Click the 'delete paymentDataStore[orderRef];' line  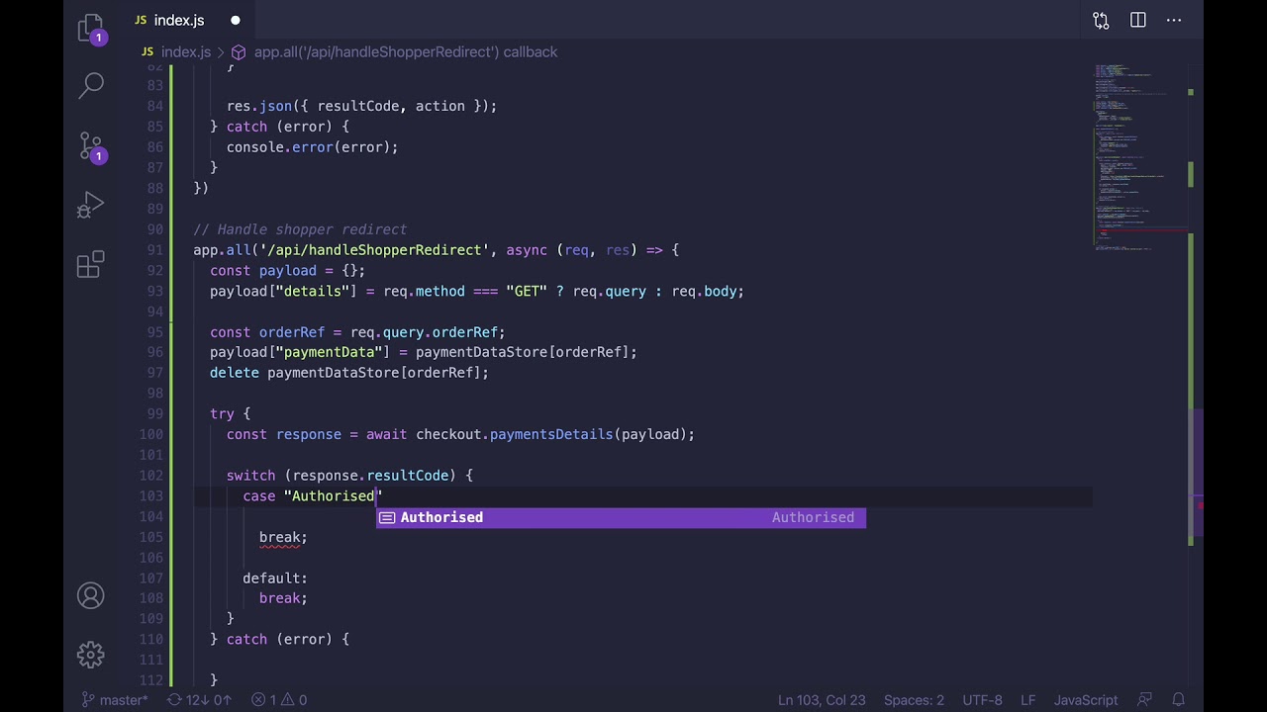coord(349,373)
